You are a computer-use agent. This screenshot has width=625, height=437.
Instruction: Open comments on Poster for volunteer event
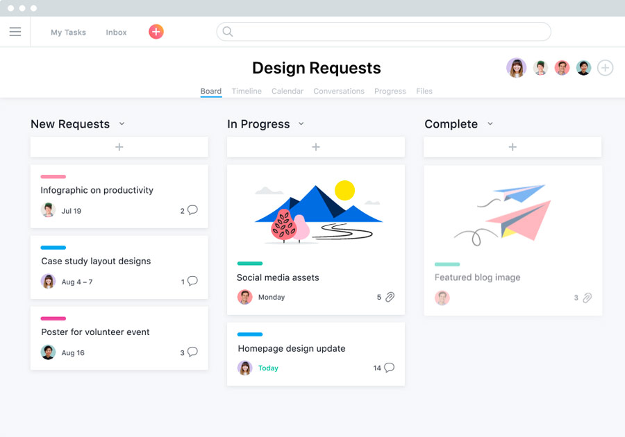click(x=192, y=352)
